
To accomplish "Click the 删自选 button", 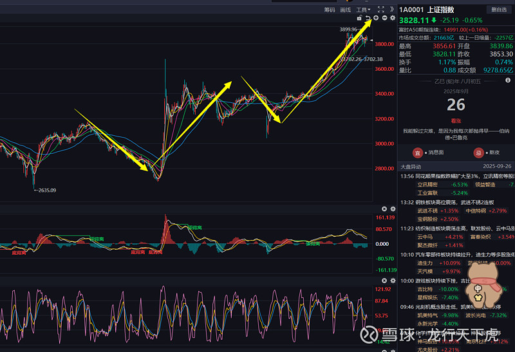I will pos(498,10).
